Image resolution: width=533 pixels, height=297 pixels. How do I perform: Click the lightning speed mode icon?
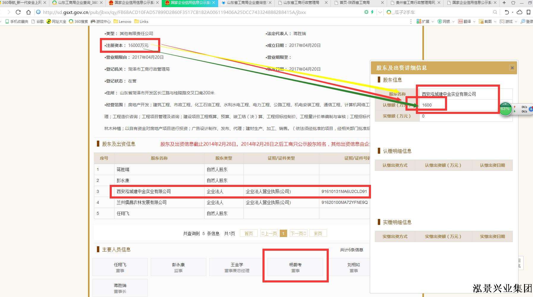point(372,12)
